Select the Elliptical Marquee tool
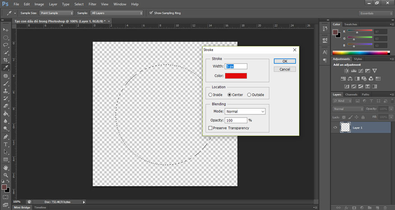 5,37
